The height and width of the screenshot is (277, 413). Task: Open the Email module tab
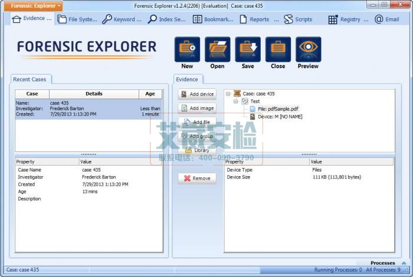pos(387,19)
